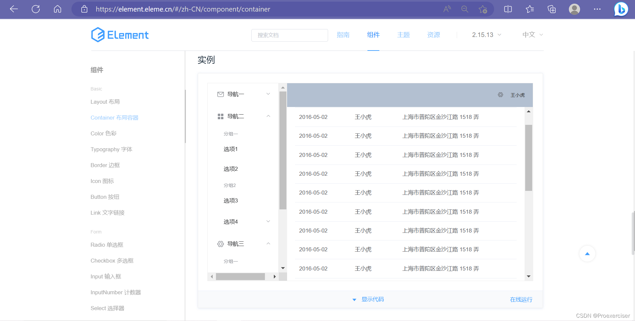
Task: Click the settings gear next to 王小虎
Action: click(500, 95)
